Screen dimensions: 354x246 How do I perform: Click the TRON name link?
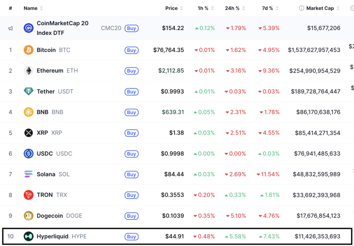(x=45, y=195)
